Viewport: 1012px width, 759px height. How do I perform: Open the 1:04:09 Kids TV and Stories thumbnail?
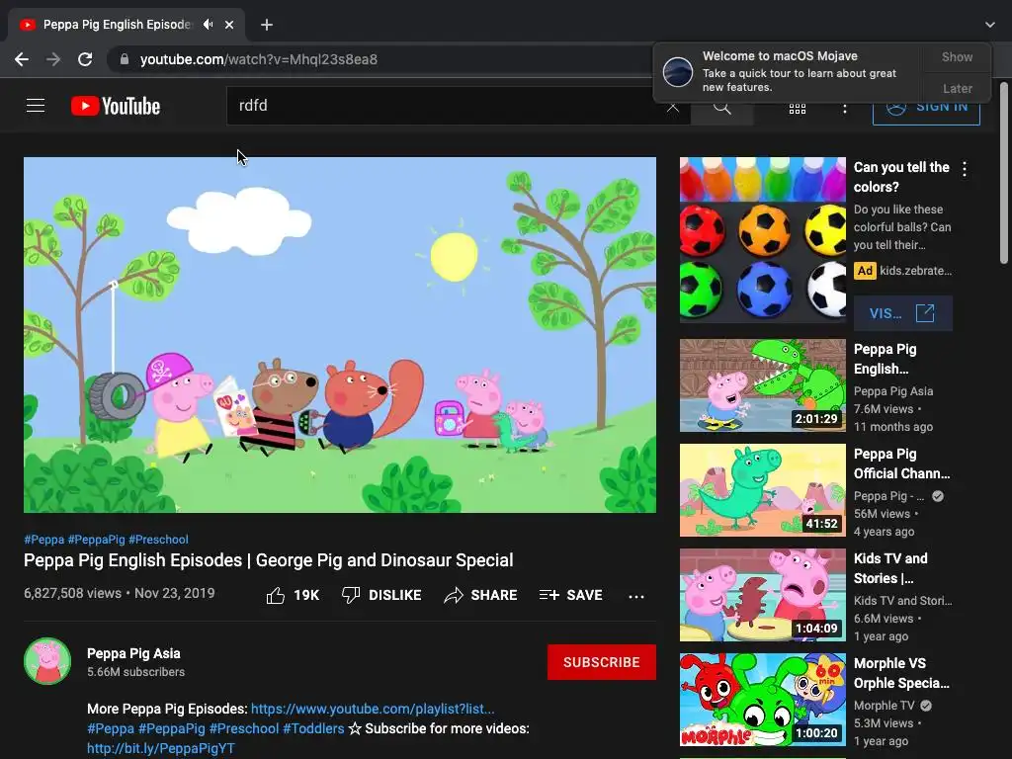coord(762,594)
